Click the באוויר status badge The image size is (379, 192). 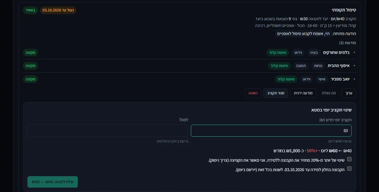[30, 10]
